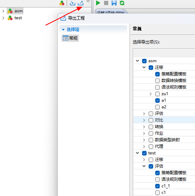Viewport: 195px width, 196px height.
Task: Uncheck 策略配置模板 under test 评估
Action: [x=157, y=173]
